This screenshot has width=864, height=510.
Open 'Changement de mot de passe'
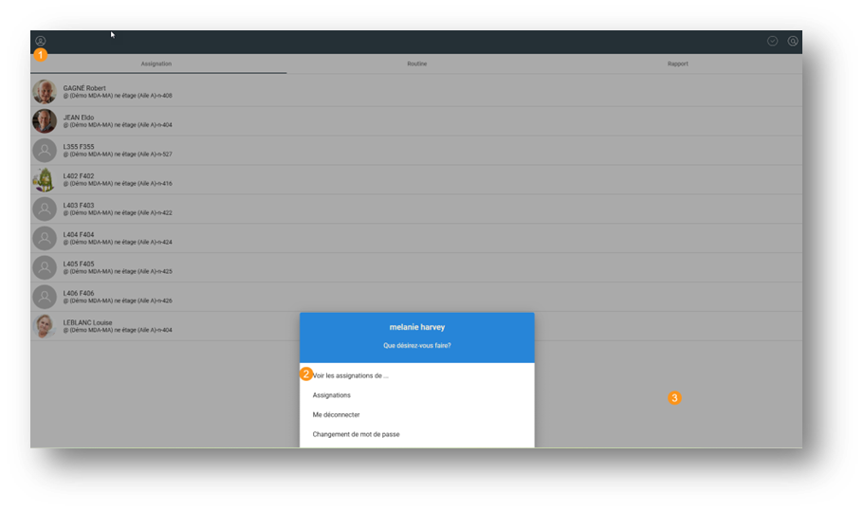tap(357, 434)
